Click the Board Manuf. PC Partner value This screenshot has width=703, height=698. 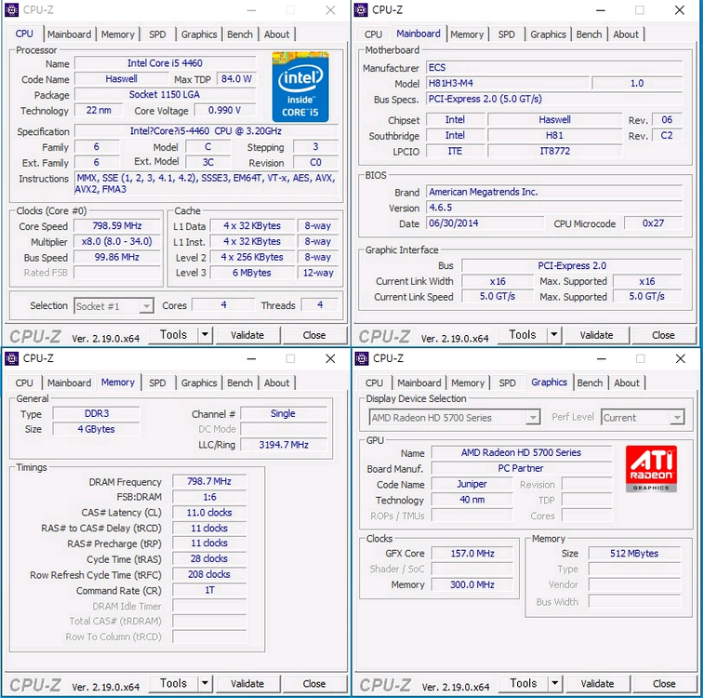point(522,468)
